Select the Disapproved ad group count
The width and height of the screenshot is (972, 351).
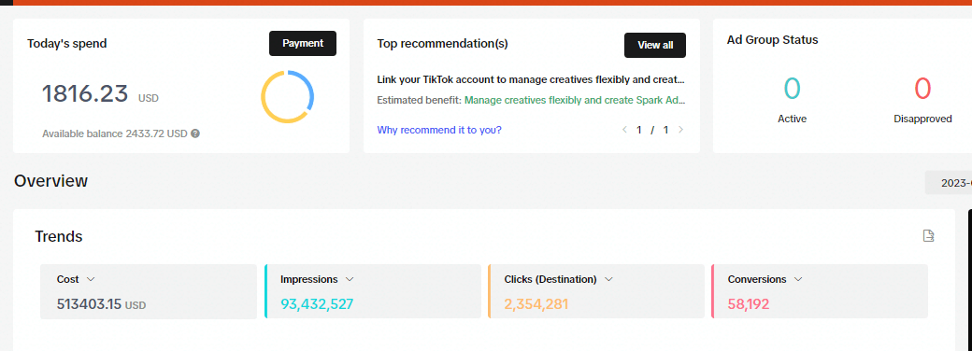coord(922,89)
